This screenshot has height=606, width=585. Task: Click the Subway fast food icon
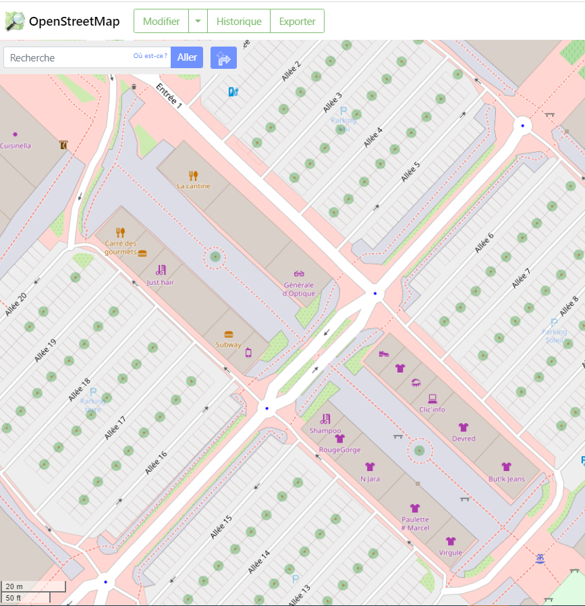click(x=229, y=334)
